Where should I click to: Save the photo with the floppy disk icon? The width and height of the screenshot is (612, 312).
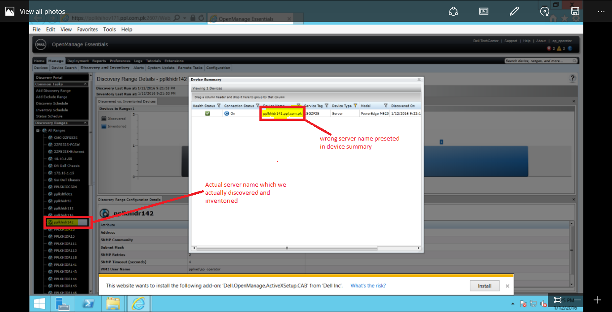coord(576,11)
